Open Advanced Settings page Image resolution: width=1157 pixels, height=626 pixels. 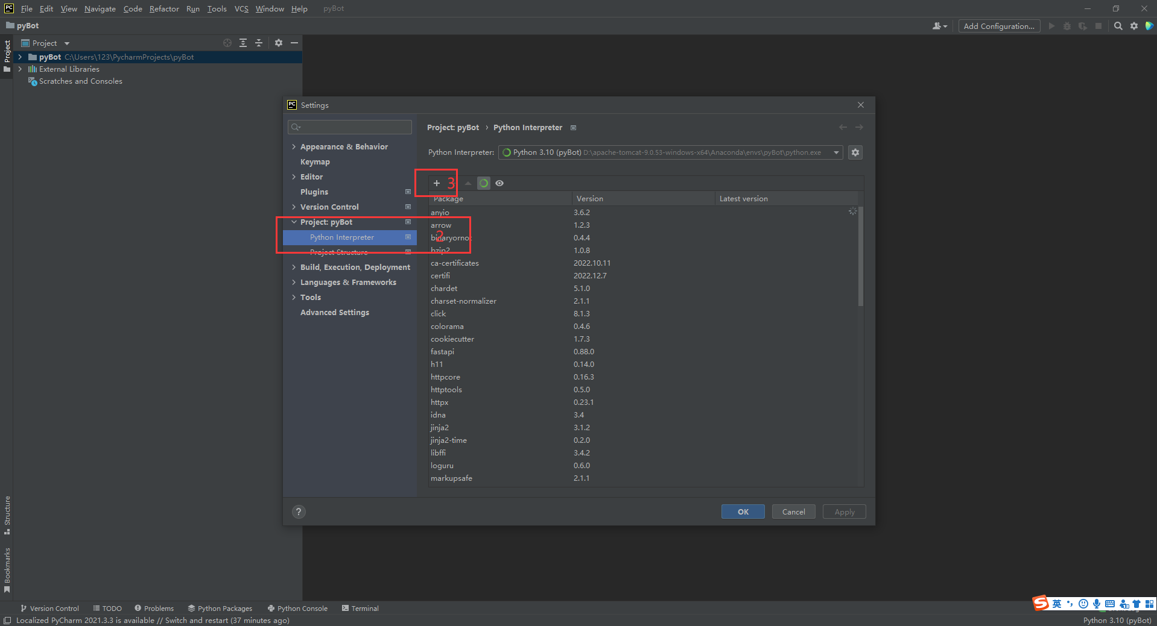(x=335, y=313)
